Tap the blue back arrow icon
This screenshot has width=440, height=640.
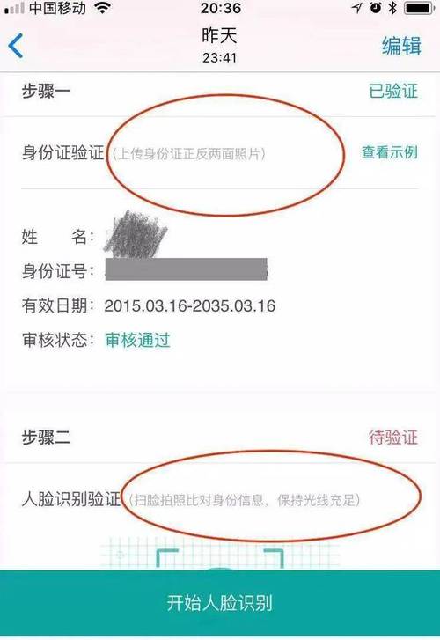pyautogui.click(x=16, y=45)
